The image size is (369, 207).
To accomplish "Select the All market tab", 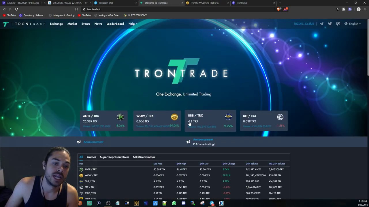I will [81, 157].
